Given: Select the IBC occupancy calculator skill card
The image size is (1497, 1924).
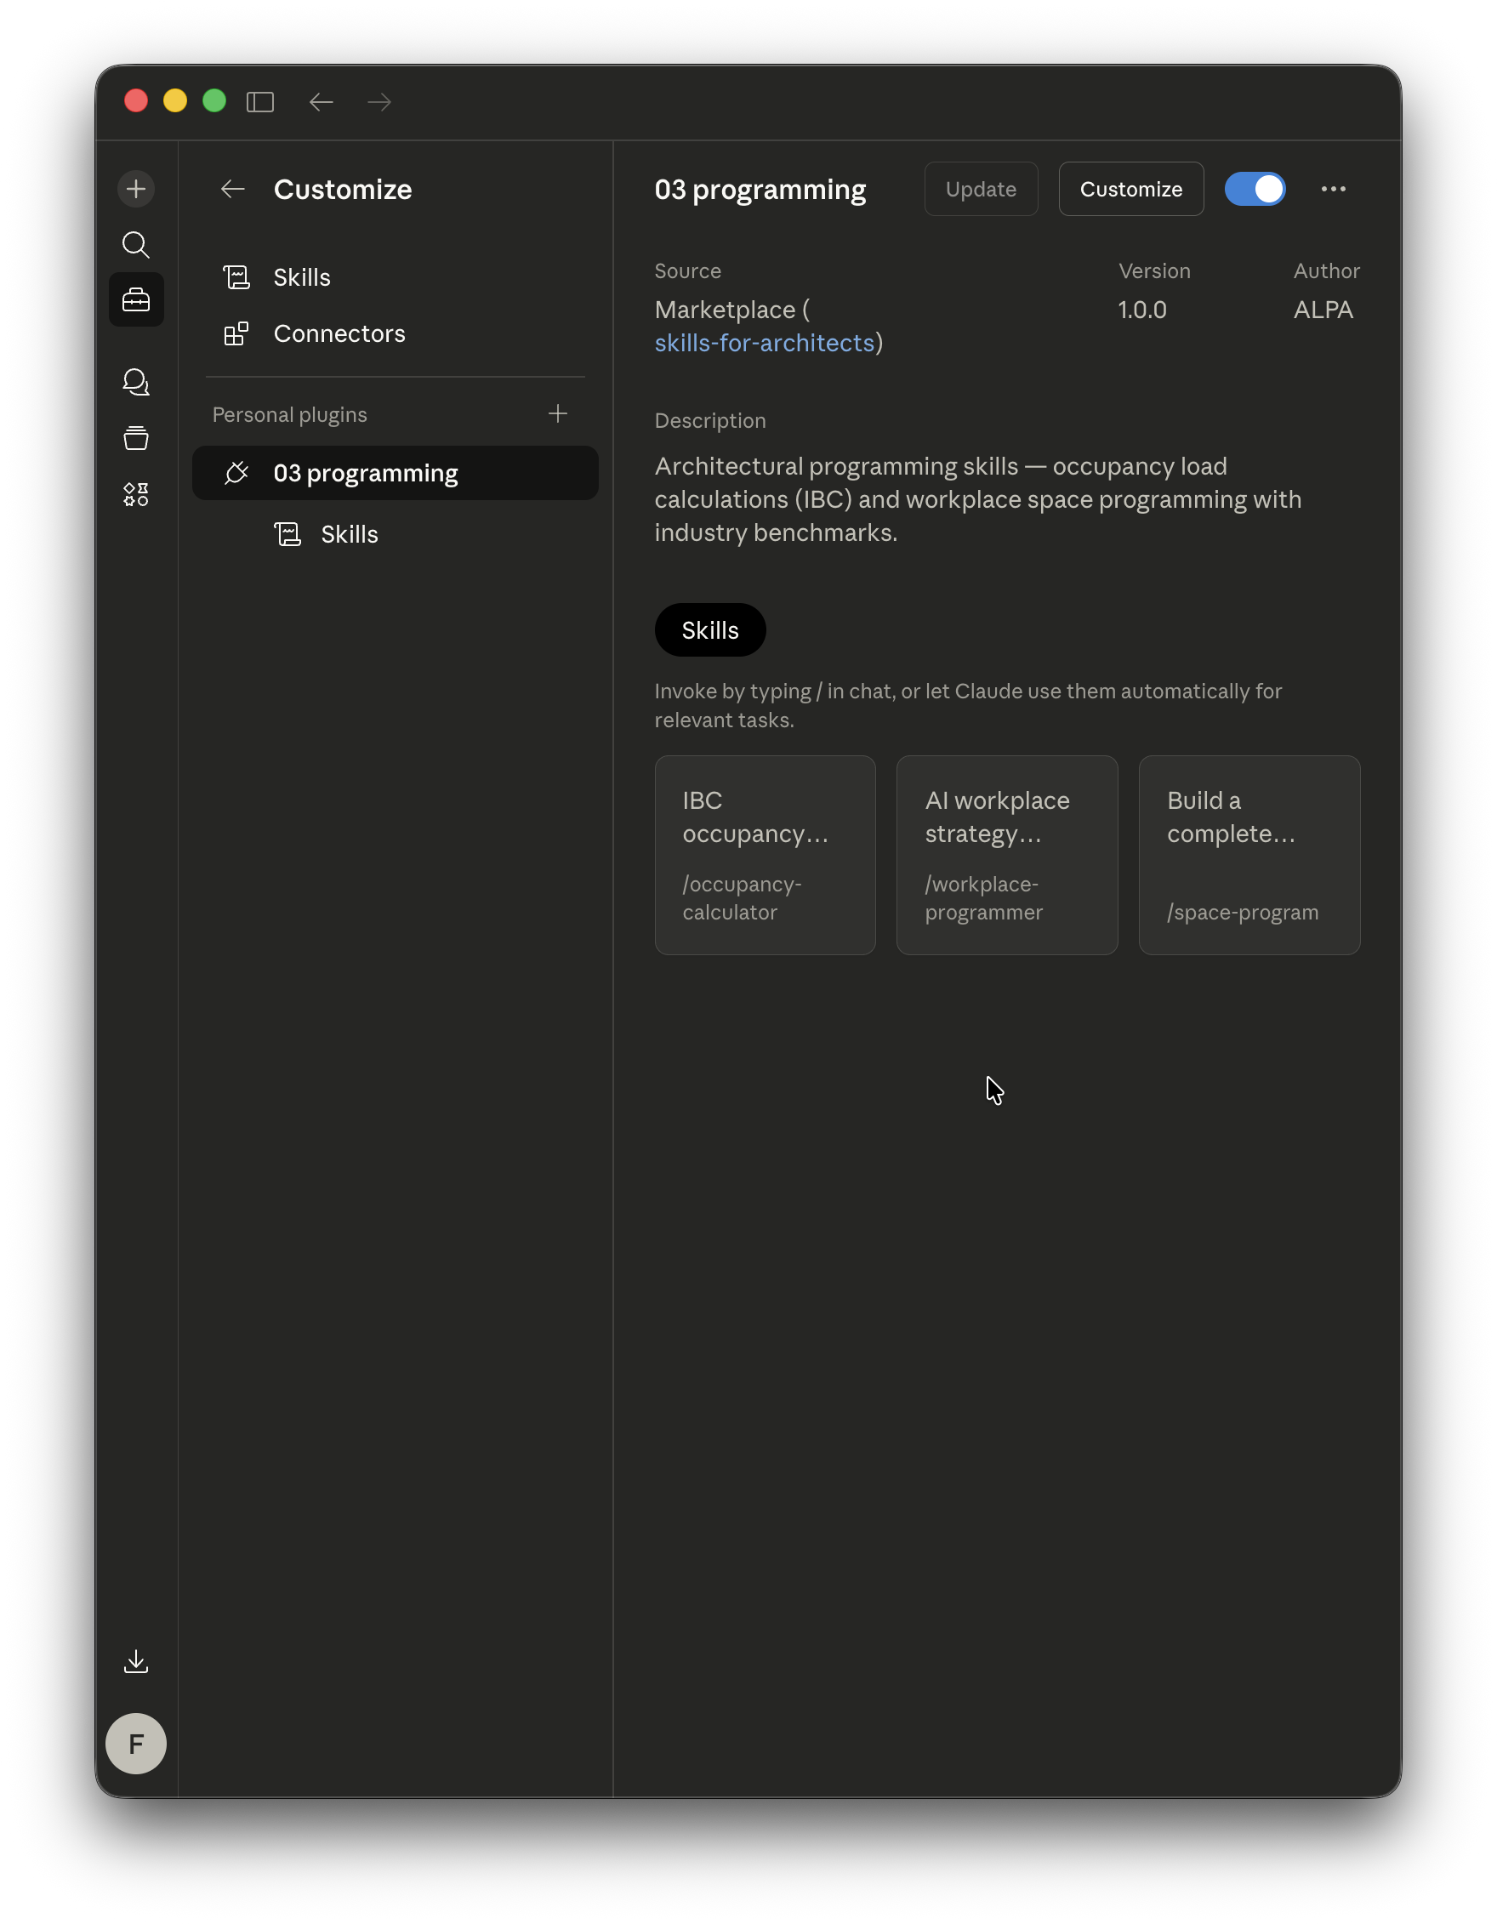Looking at the screenshot, I should 764,855.
